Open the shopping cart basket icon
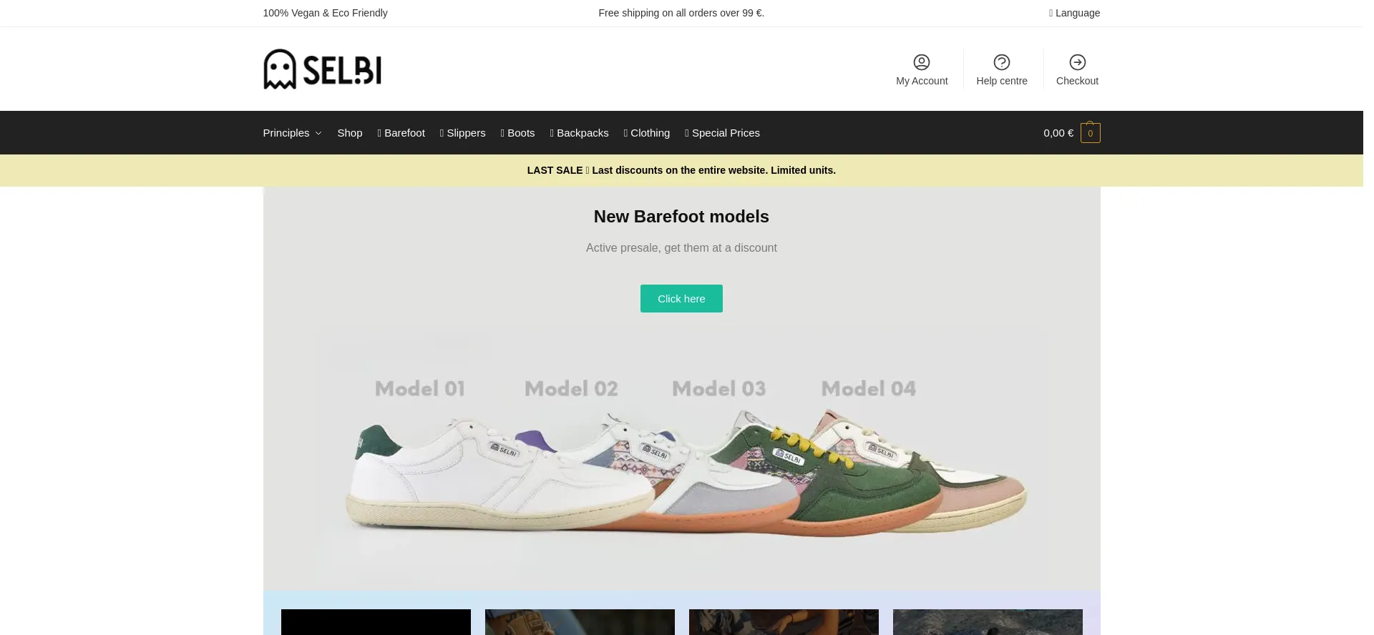1374x635 pixels. (x=1090, y=133)
